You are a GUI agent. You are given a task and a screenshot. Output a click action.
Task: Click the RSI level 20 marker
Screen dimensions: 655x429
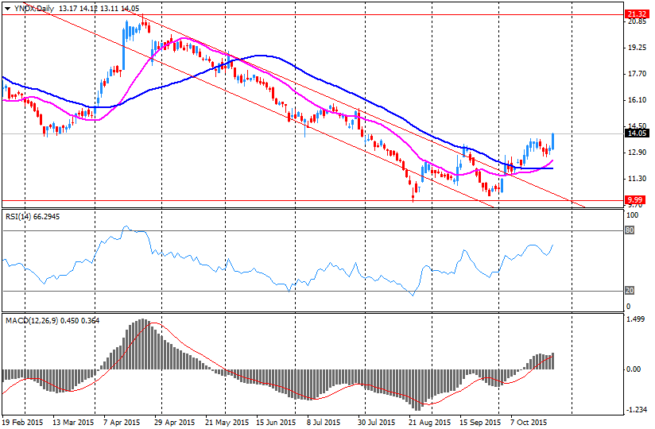coord(630,291)
